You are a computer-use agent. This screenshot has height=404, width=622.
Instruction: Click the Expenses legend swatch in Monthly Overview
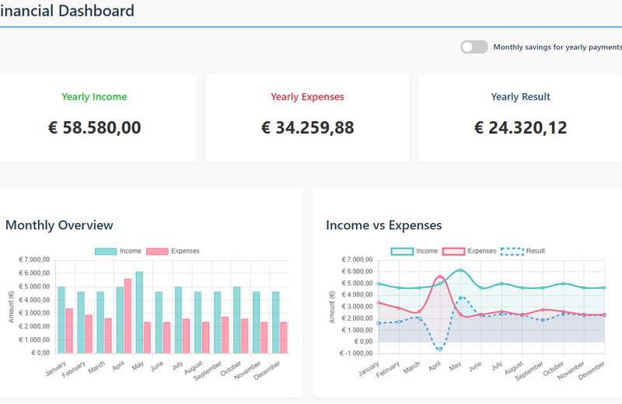pyautogui.click(x=157, y=252)
